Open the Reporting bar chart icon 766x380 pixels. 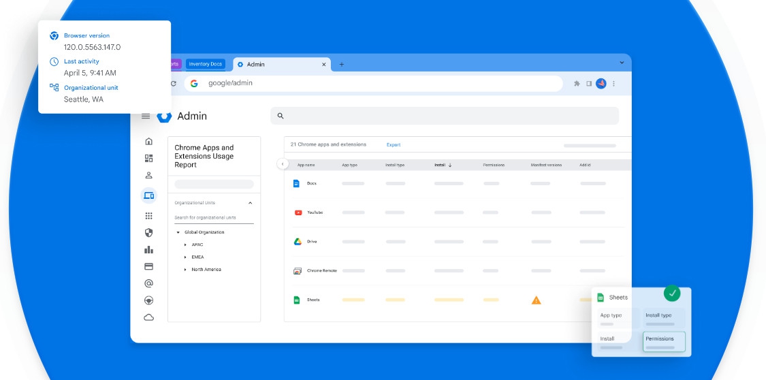click(x=149, y=250)
